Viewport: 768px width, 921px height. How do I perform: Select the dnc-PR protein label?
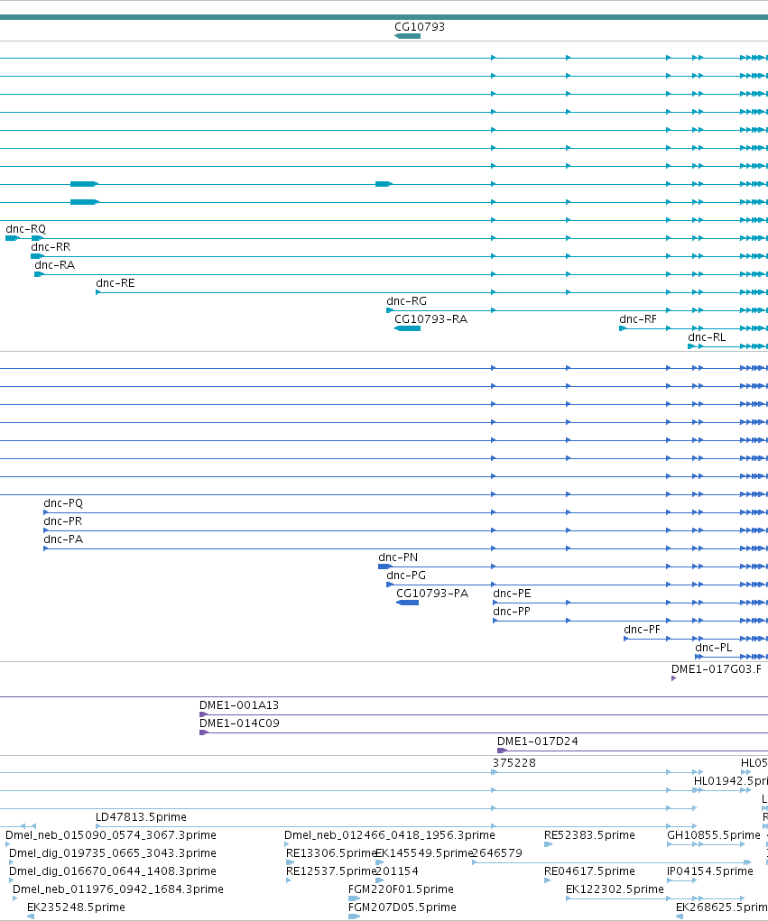(63, 521)
